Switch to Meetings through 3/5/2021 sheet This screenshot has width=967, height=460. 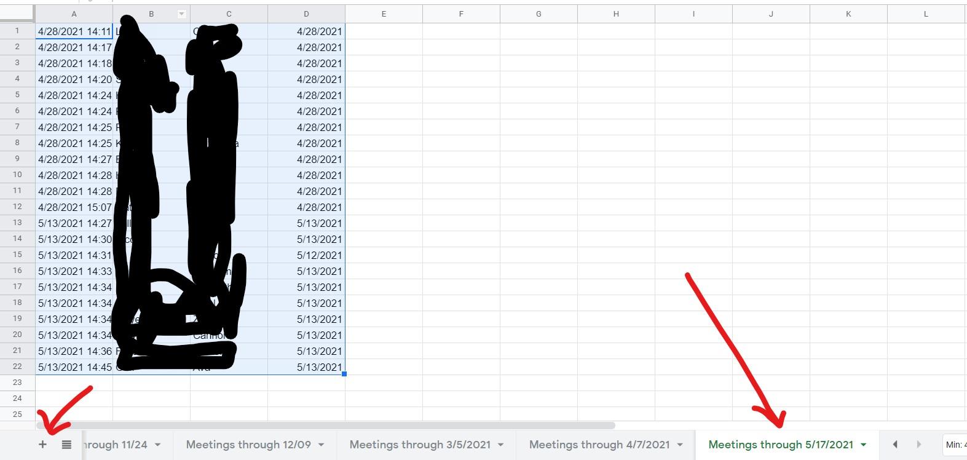tap(420, 445)
